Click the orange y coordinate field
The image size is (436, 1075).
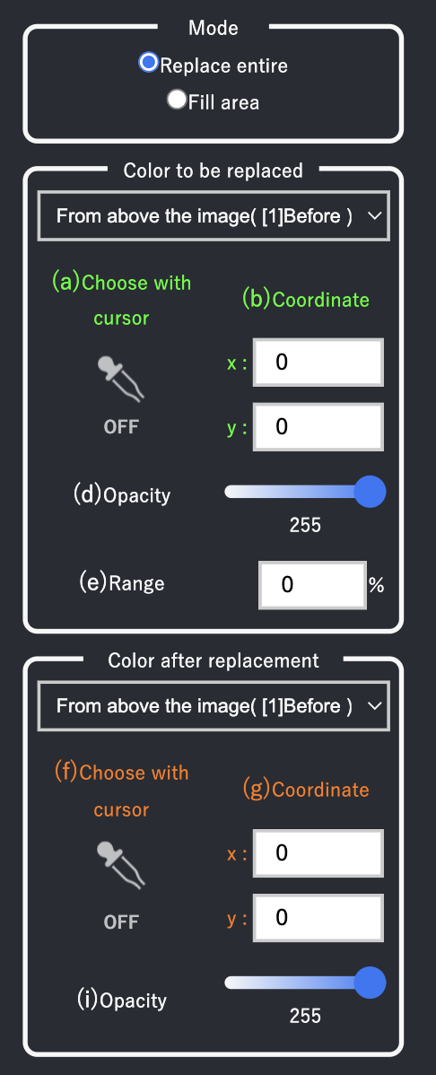[x=318, y=917]
